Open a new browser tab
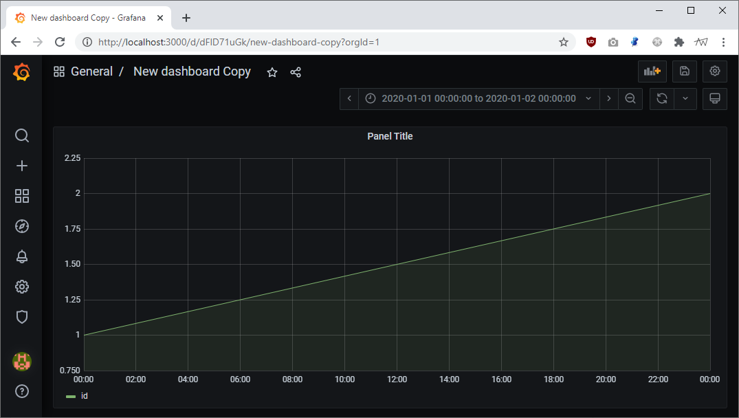This screenshot has height=418, width=739. [186, 18]
